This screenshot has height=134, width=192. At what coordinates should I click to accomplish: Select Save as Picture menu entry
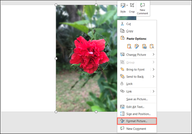137,99
